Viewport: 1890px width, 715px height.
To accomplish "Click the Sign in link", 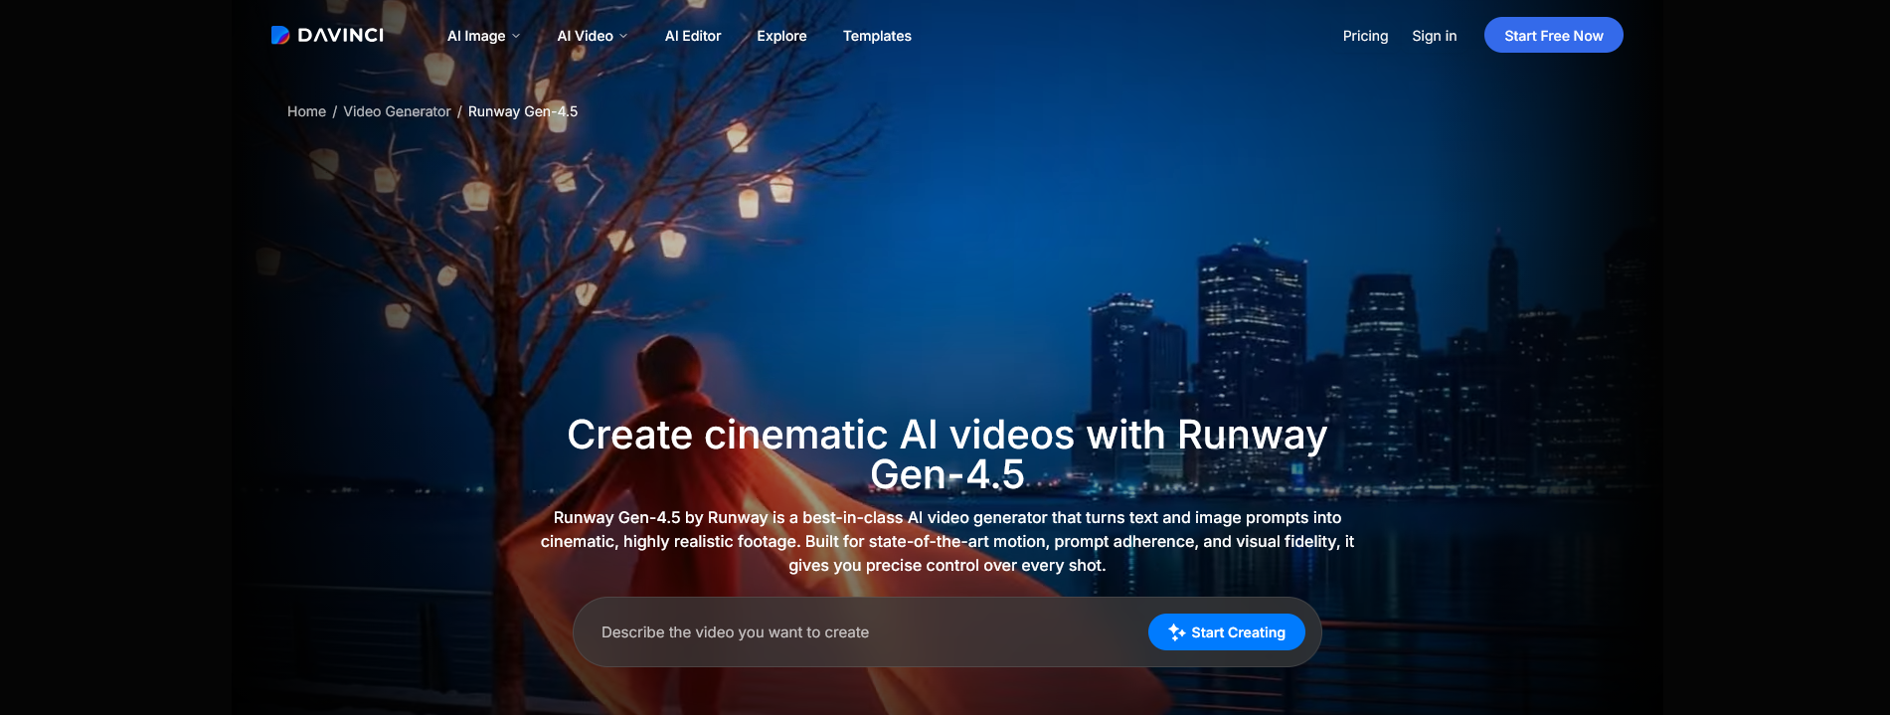I will point(1434,36).
